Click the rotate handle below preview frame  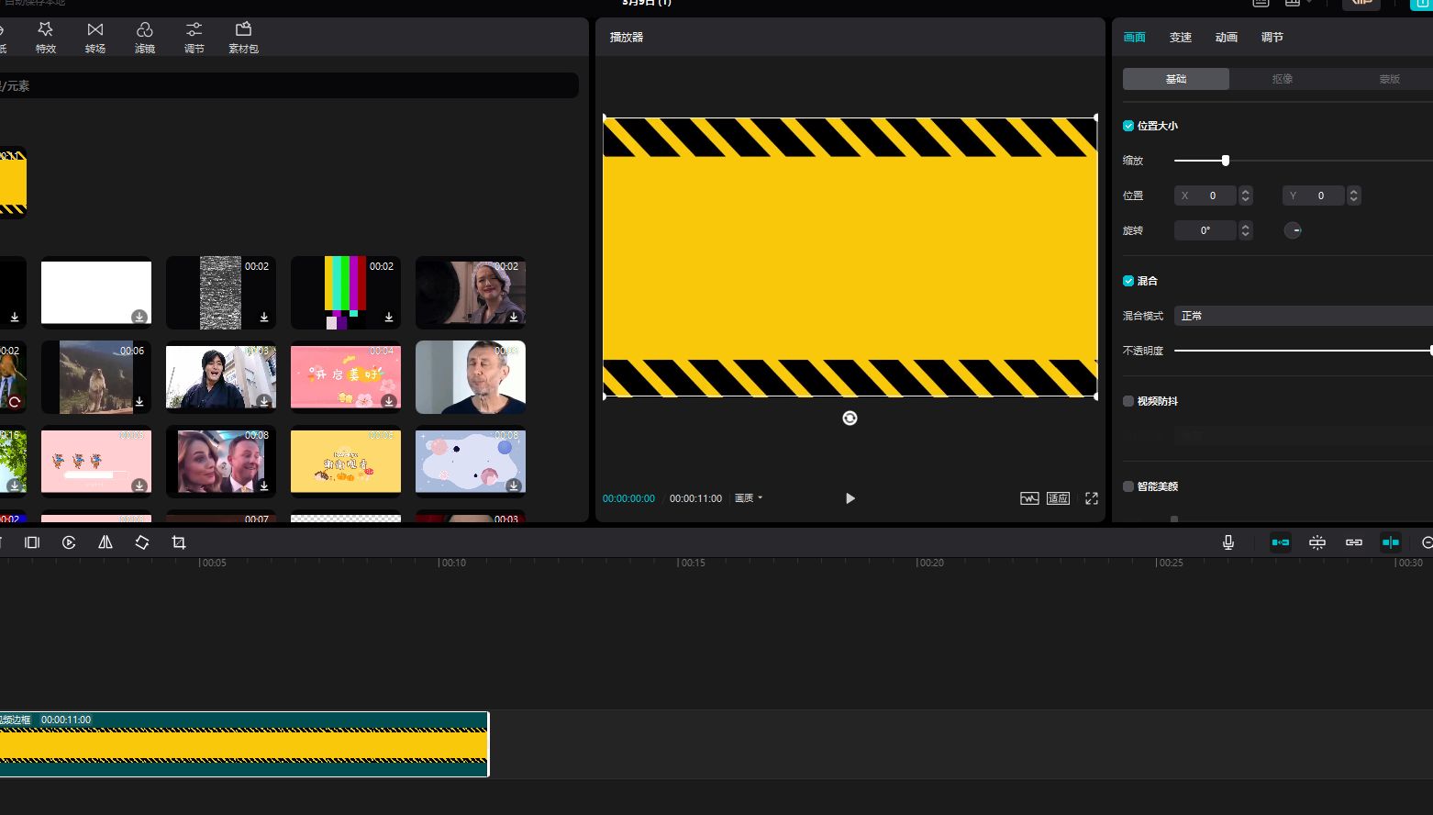850,419
